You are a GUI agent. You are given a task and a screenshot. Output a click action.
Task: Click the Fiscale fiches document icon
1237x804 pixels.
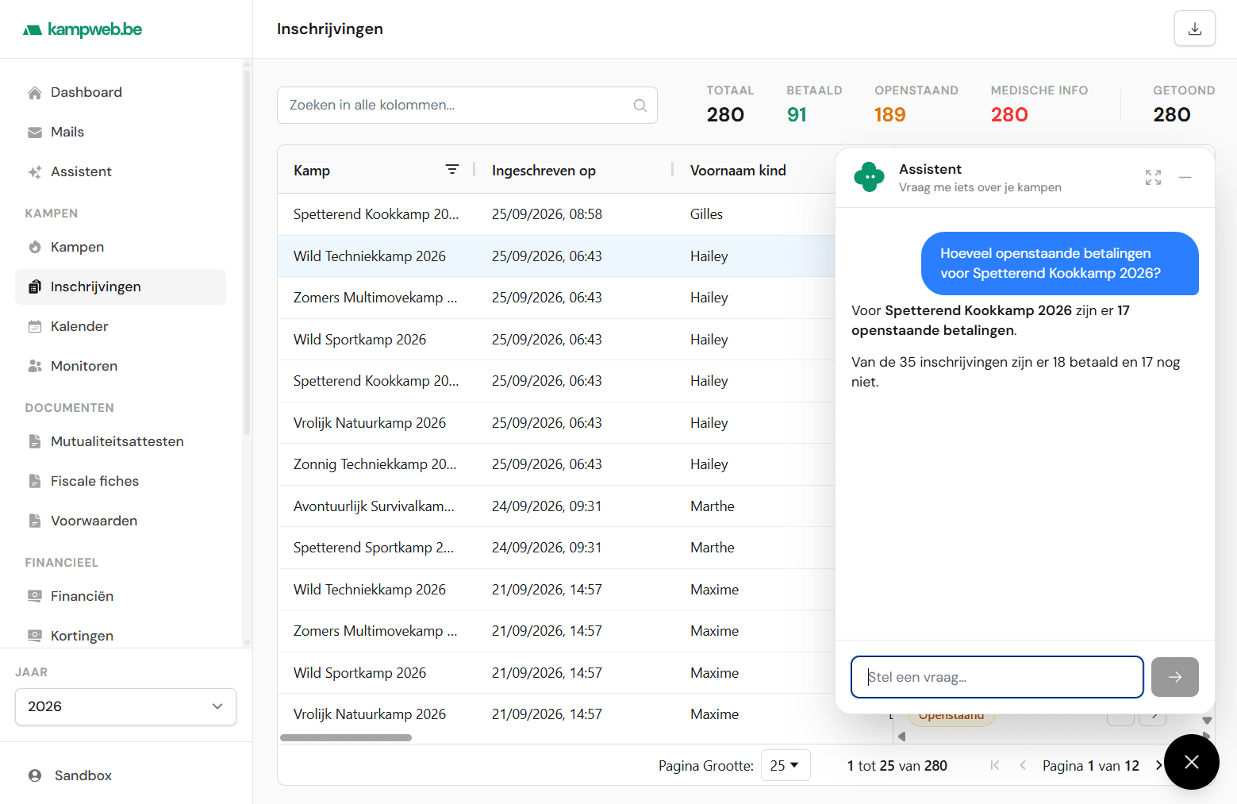click(35, 481)
